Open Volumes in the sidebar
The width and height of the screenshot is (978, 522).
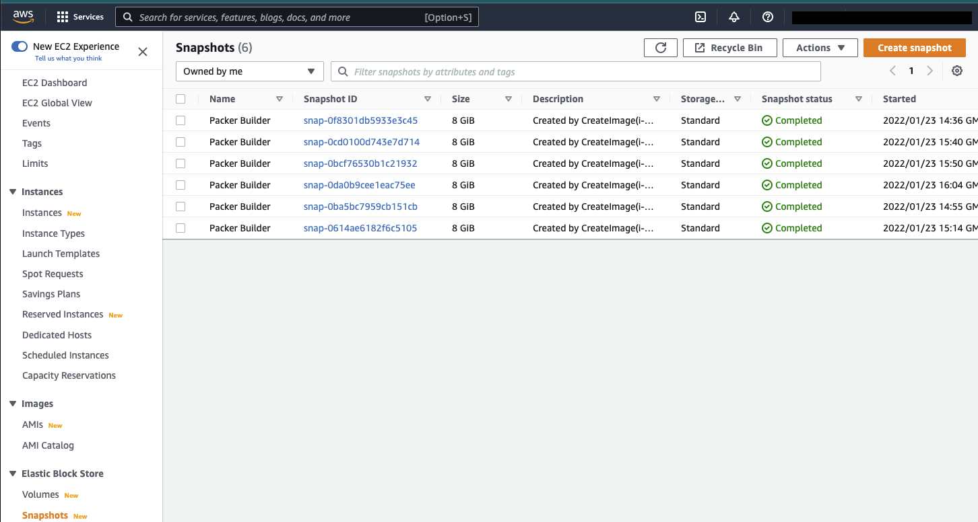40,494
